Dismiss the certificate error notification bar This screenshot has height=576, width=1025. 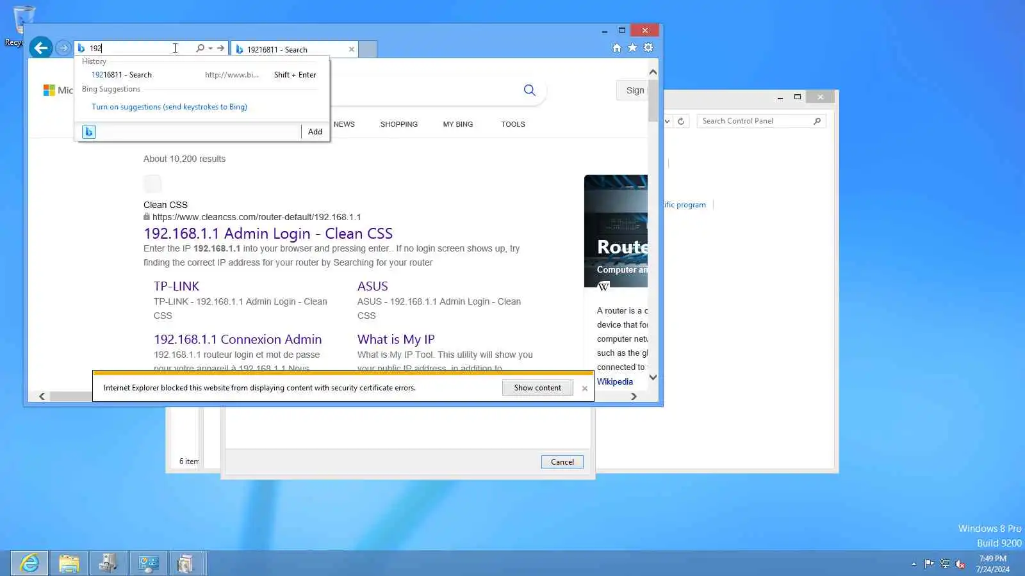[584, 388]
